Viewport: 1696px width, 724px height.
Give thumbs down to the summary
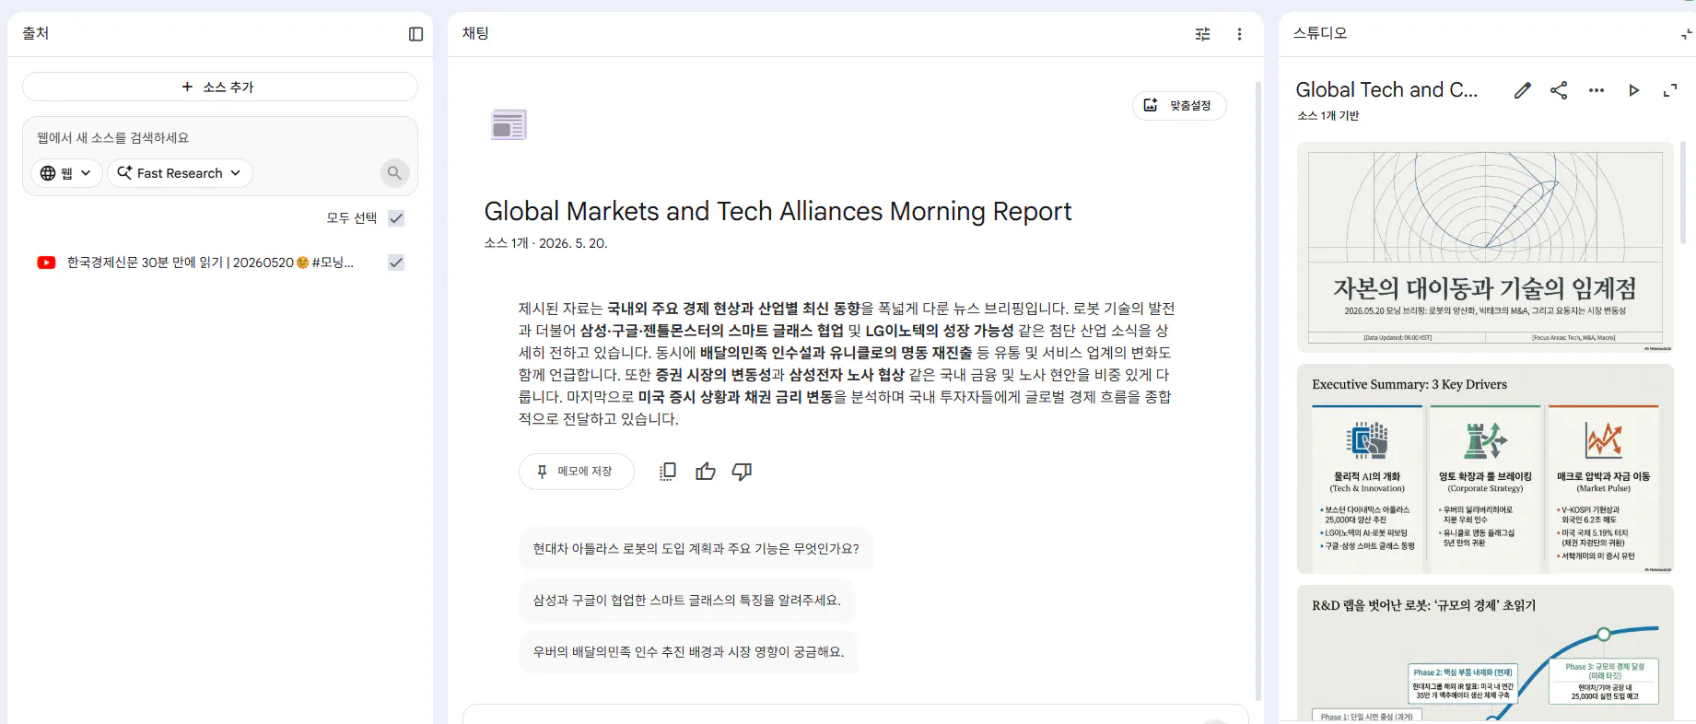click(x=742, y=472)
